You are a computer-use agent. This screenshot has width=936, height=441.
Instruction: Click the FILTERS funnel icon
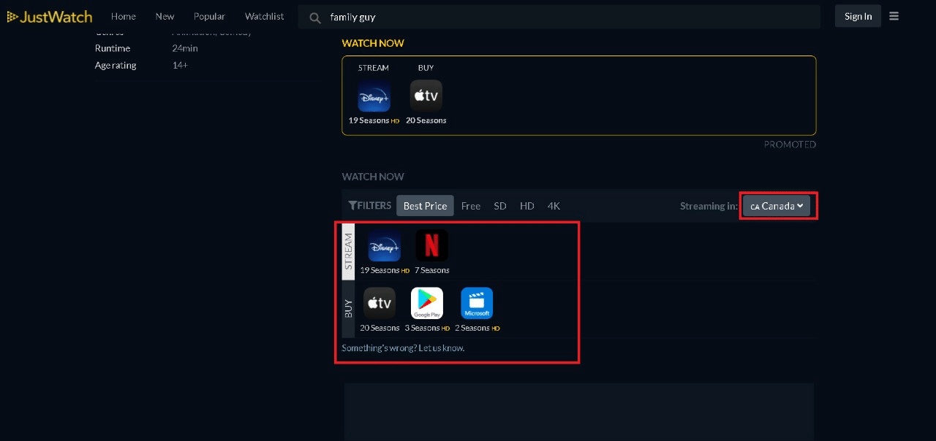tap(353, 206)
